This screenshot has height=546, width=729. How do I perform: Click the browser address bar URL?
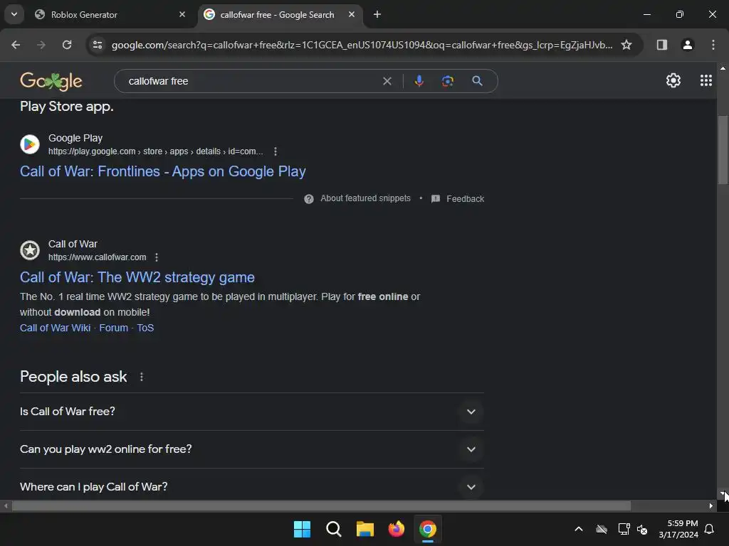[362, 45]
